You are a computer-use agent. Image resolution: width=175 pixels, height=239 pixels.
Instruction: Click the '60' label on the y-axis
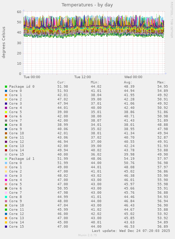coord(19,12)
